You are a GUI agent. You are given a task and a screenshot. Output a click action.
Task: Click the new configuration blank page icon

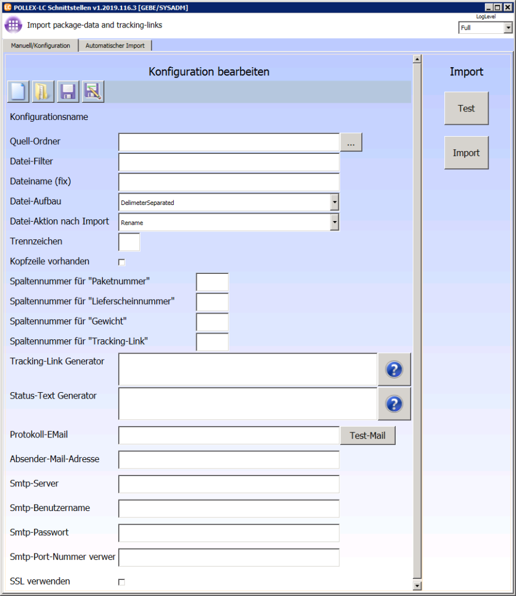pos(18,92)
